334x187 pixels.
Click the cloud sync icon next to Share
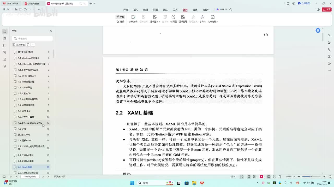[x=318, y=10]
